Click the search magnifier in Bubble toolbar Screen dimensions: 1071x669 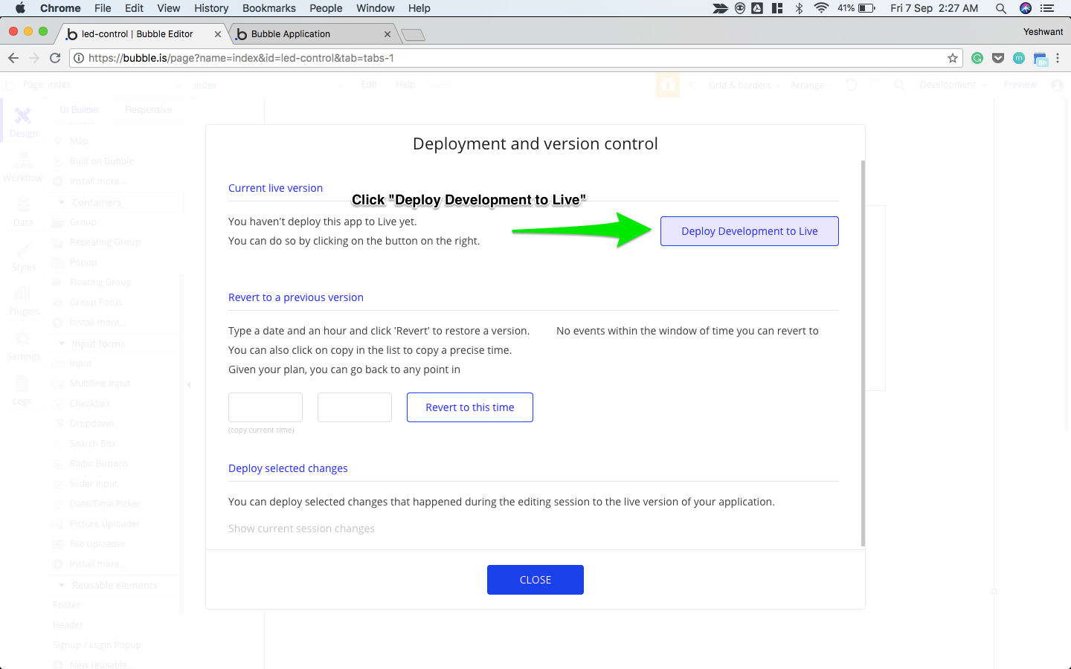coord(899,85)
